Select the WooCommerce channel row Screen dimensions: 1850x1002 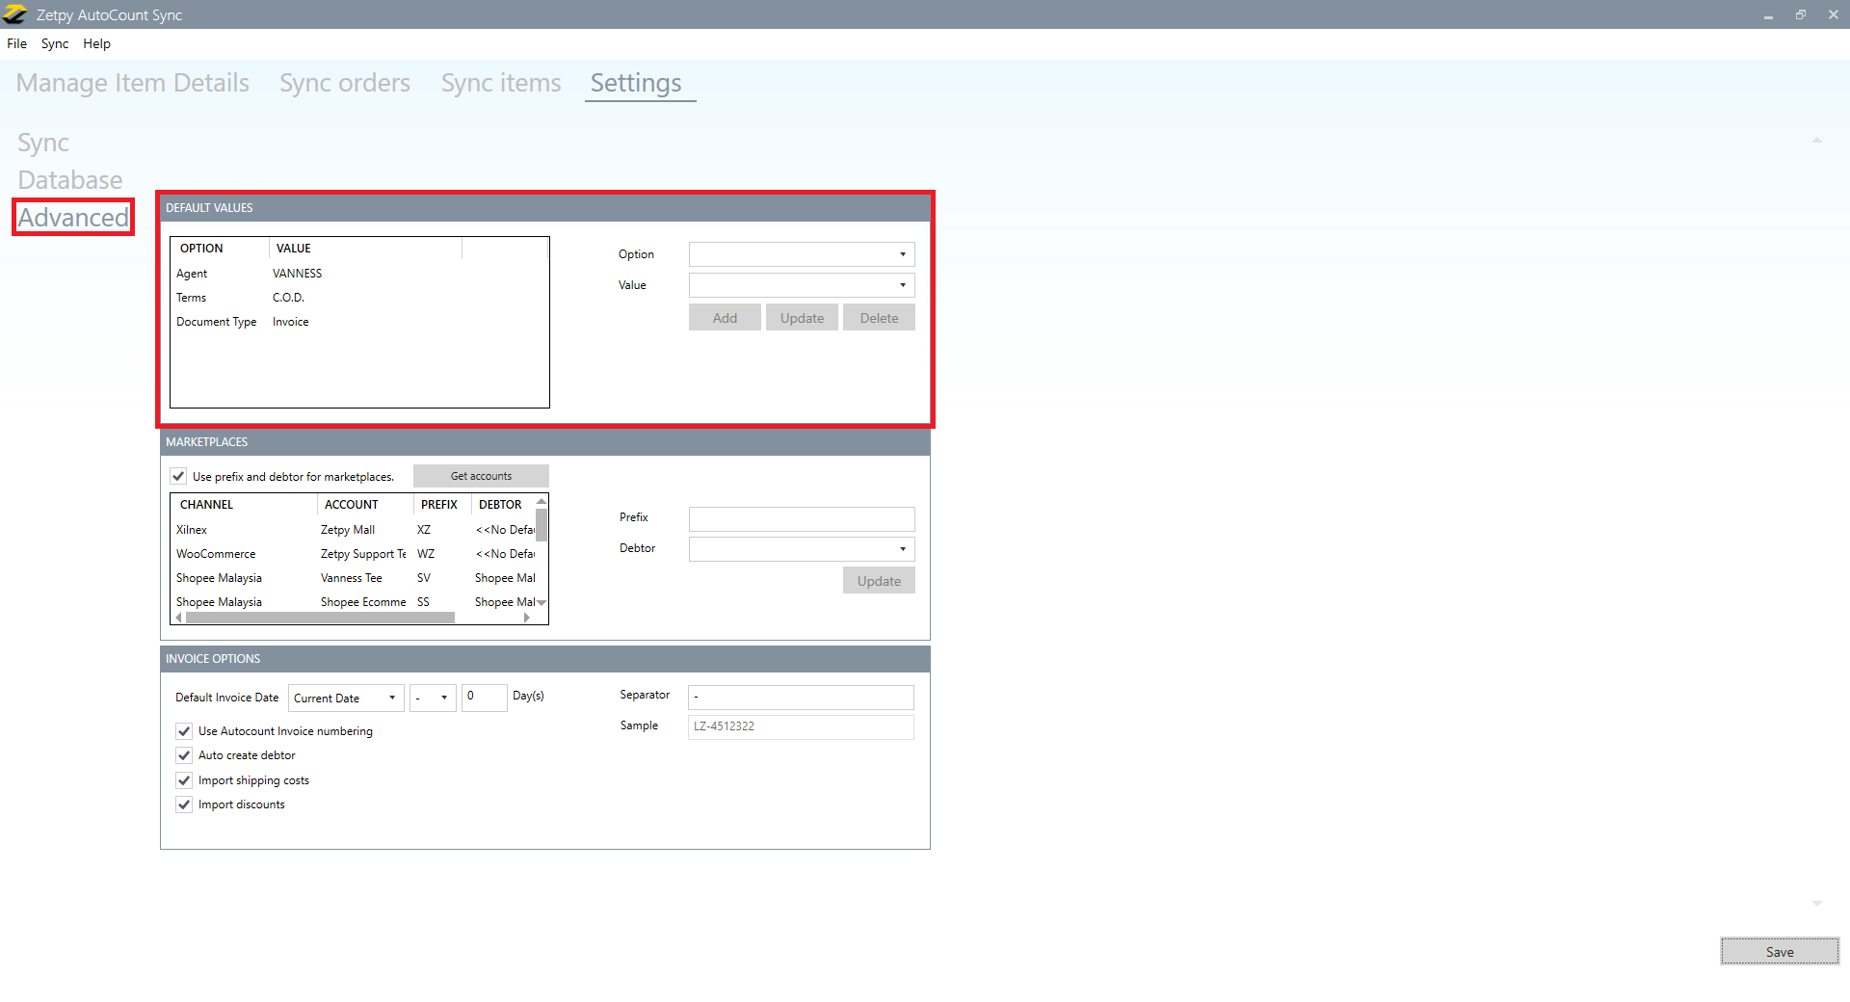click(353, 554)
